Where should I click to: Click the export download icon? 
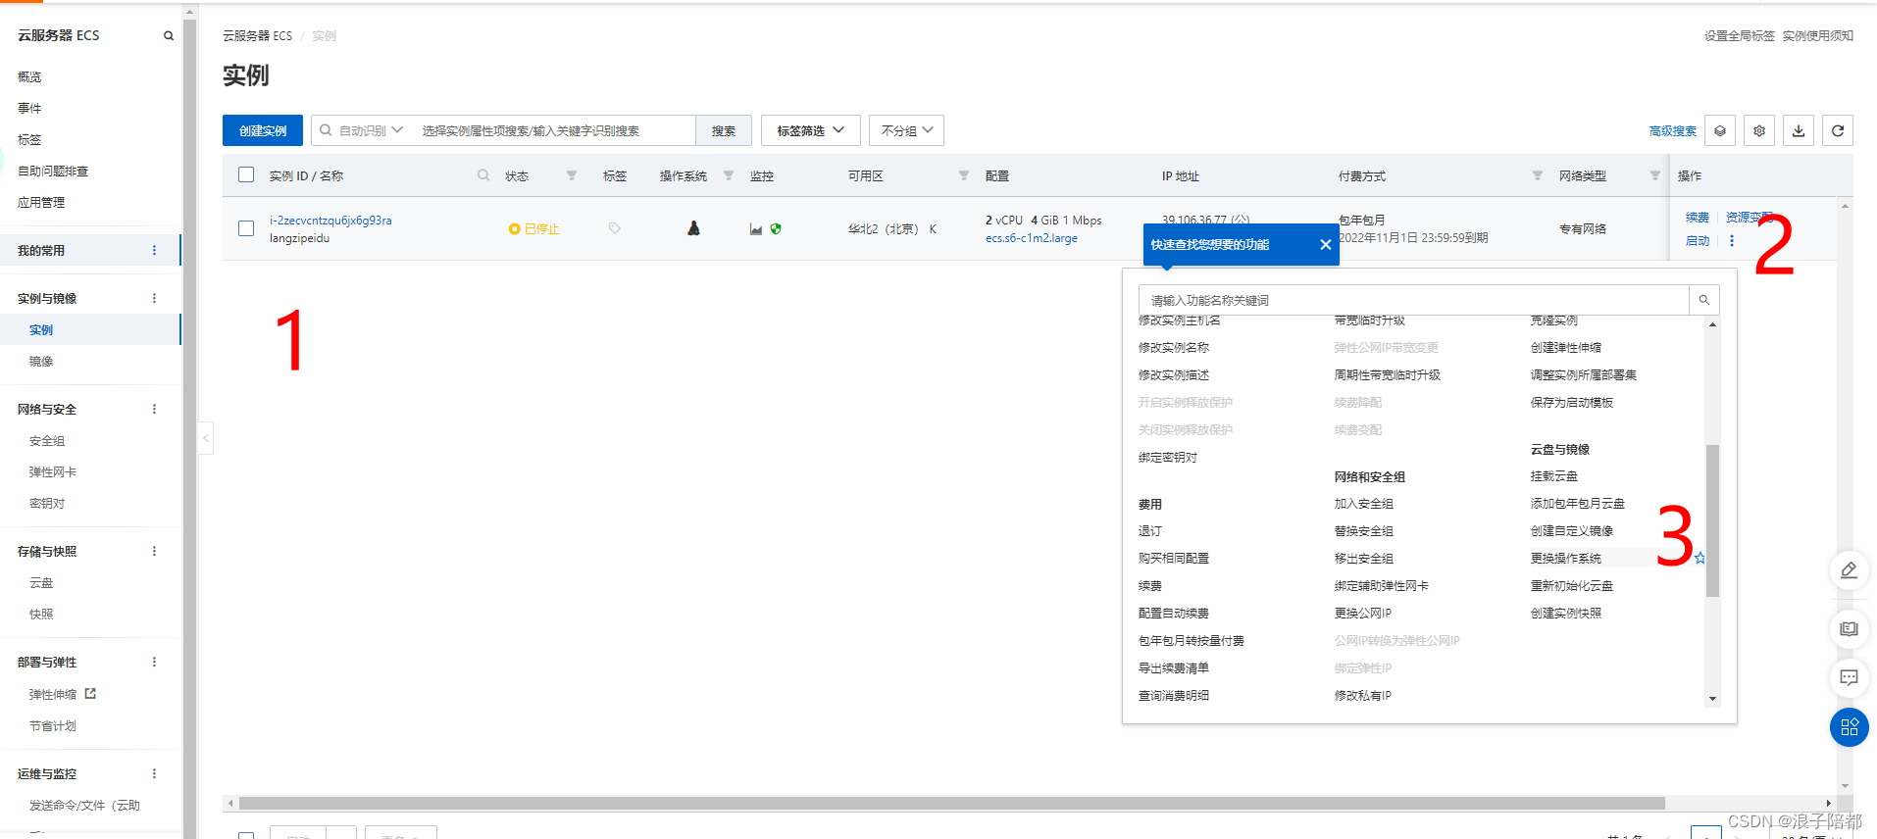[1799, 130]
